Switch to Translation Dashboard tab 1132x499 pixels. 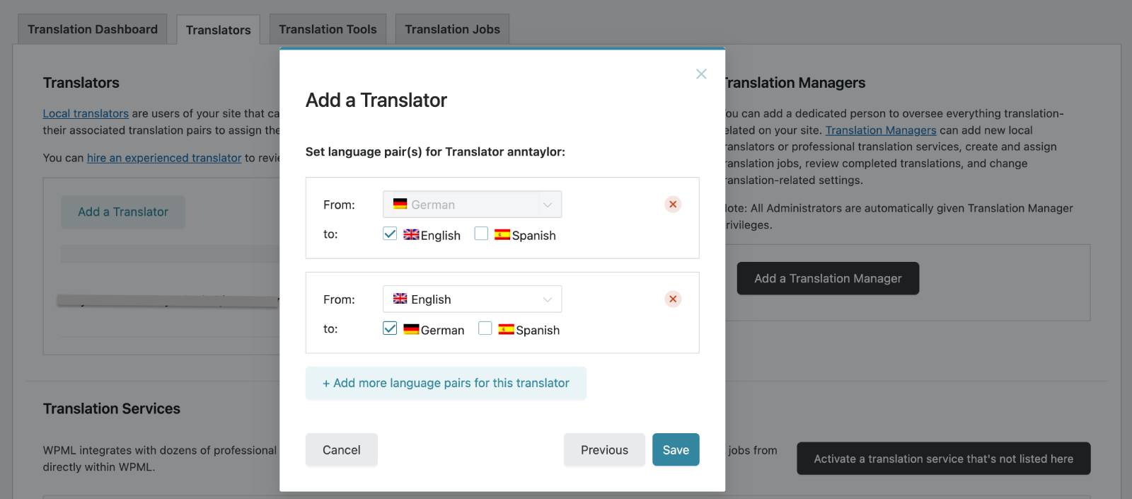(93, 29)
